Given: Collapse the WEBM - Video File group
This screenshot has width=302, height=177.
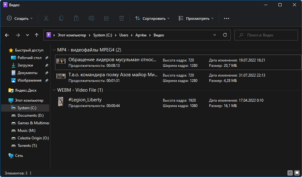Looking at the screenshot, I should tap(54, 90).
